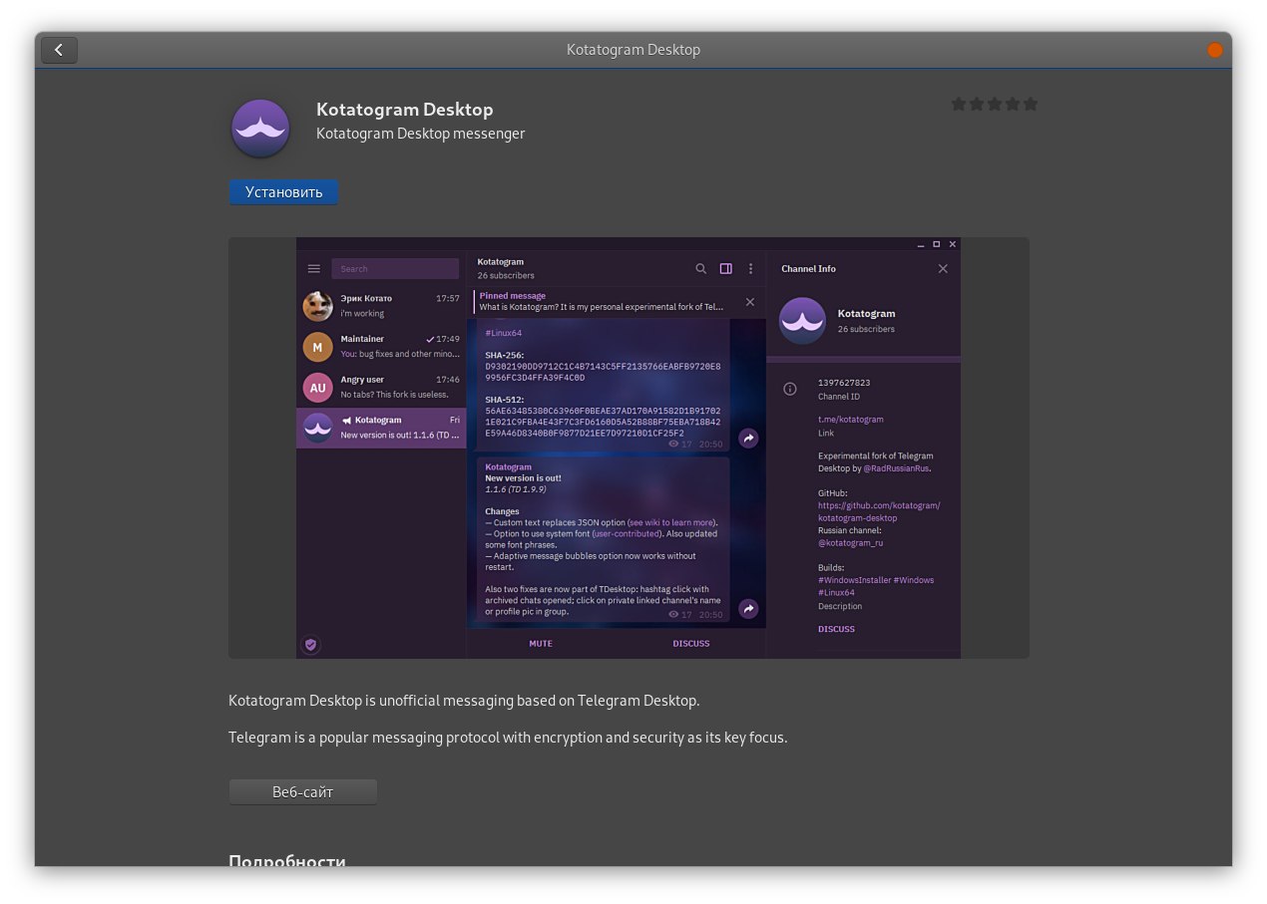Click DISCUSS below the chat messages
This screenshot has height=904, width=1267.
click(691, 644)
